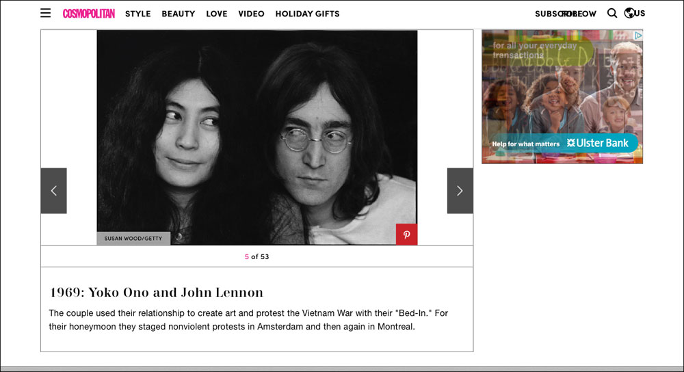
Task: Click the Cosmopolitan logo
Action: pyautogui.click(x=88, y=14)
